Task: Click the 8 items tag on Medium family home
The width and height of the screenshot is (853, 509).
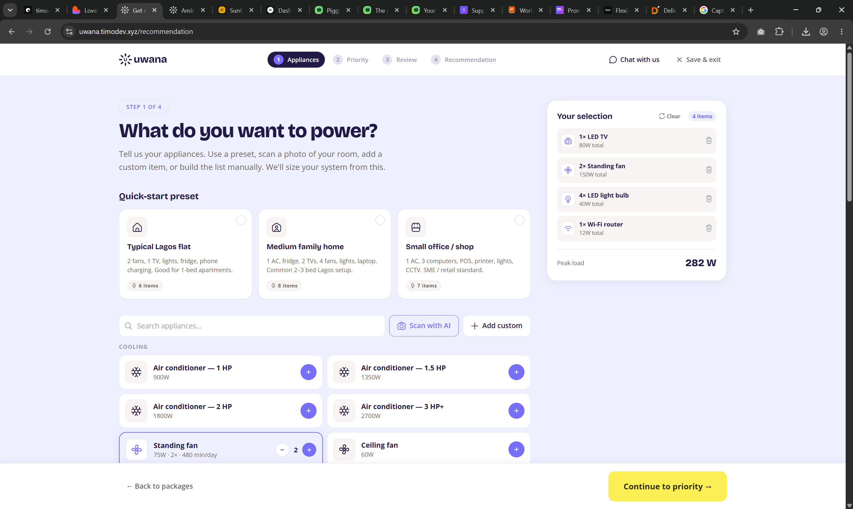Action: coord(284,286)
